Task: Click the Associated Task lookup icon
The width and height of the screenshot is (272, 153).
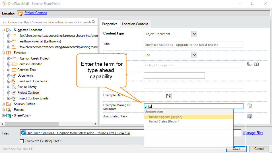Action: coord(250,116)
